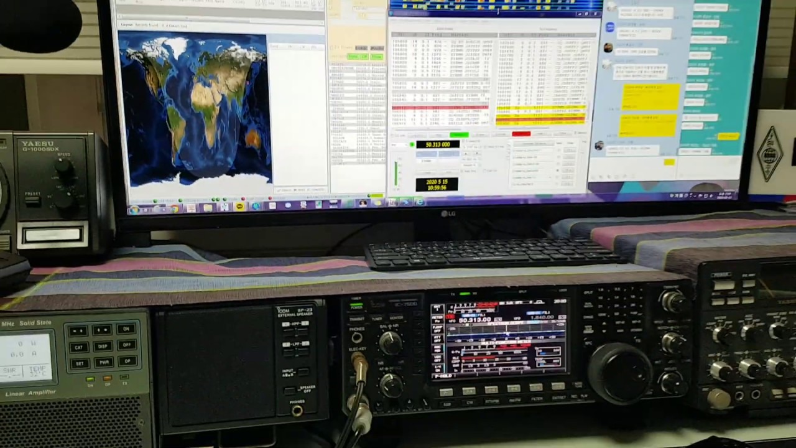Click the Generate Std Msgs button
The height and width of the screenshot is (448, 796).
tap(534, 144)
